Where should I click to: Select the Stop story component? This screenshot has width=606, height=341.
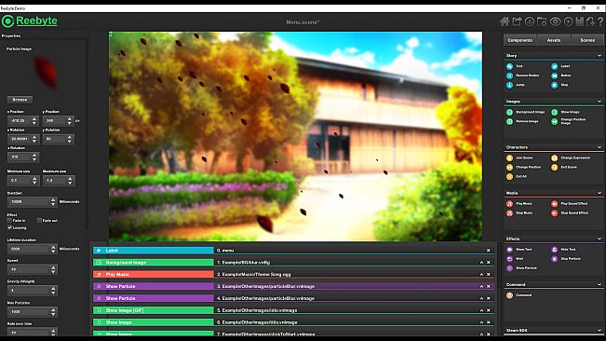click(x=559, y=85)
